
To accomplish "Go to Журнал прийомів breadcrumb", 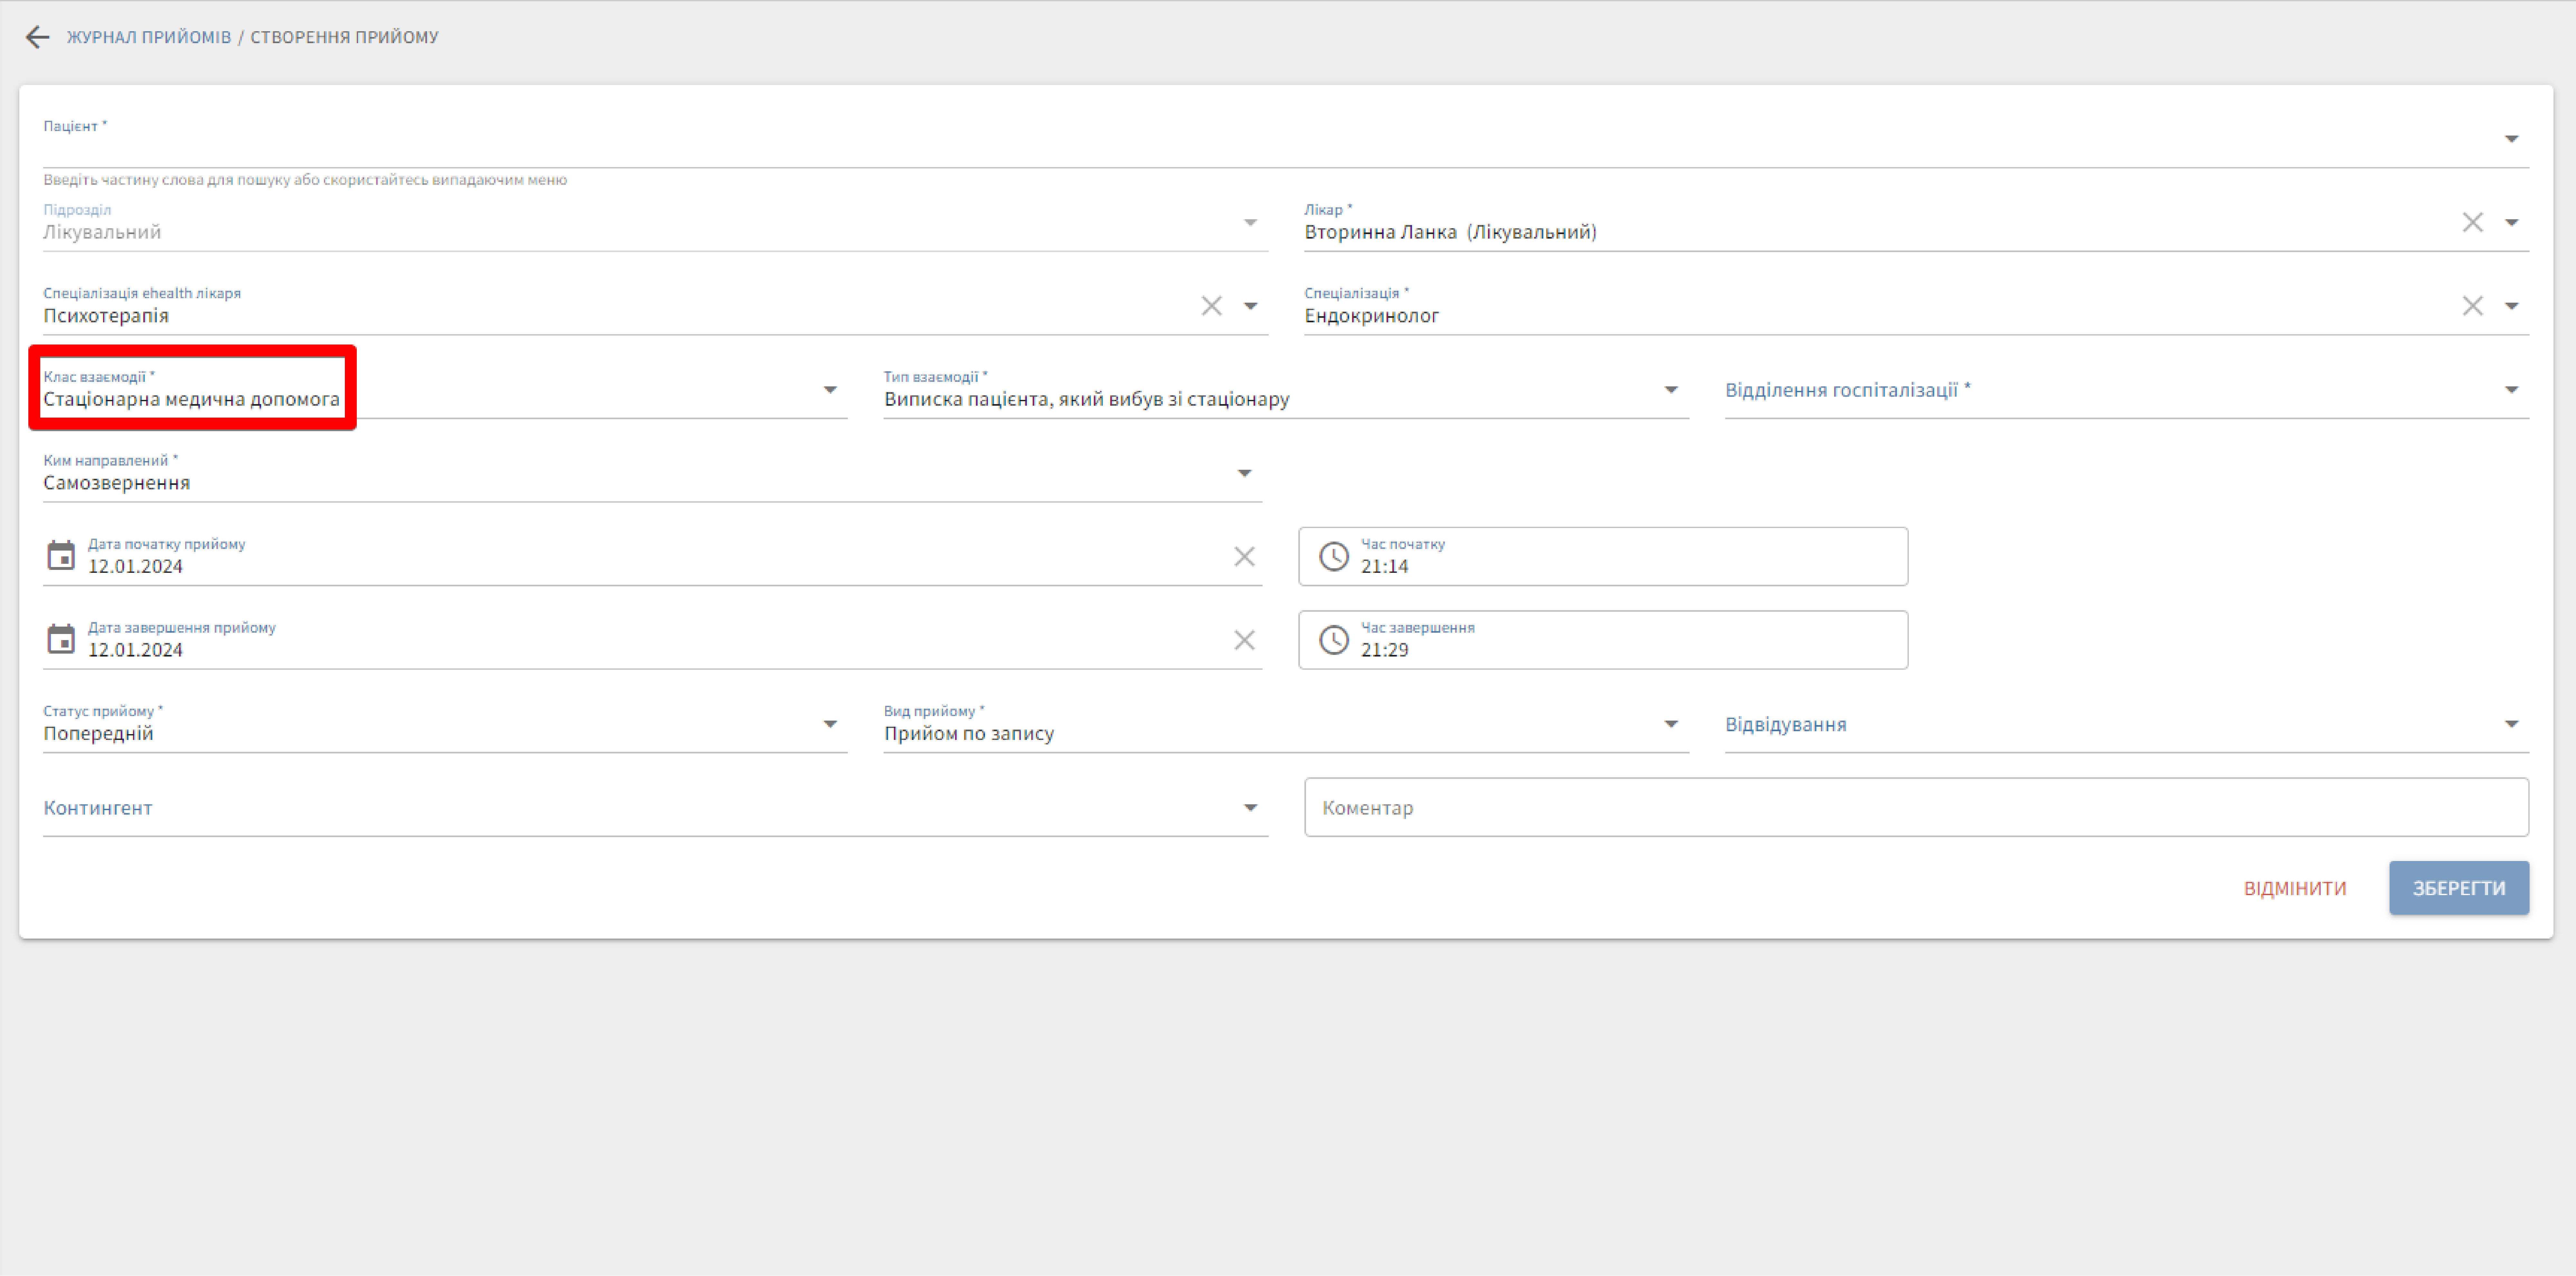I will tap(149, 37).
